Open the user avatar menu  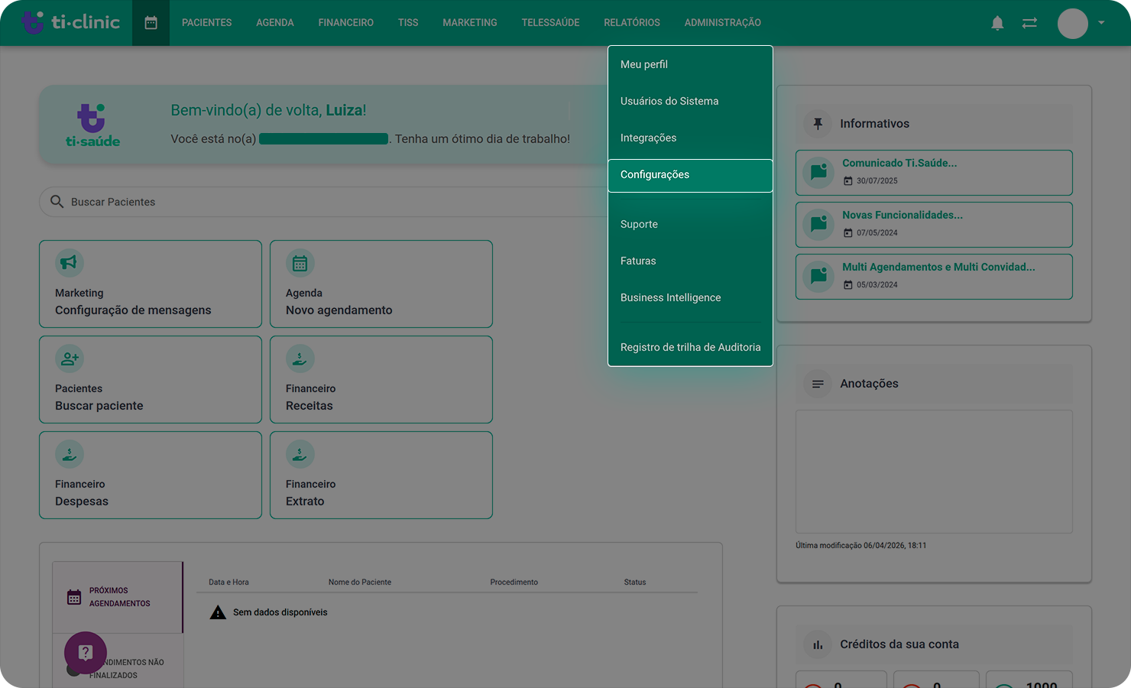pos(1072,24)
